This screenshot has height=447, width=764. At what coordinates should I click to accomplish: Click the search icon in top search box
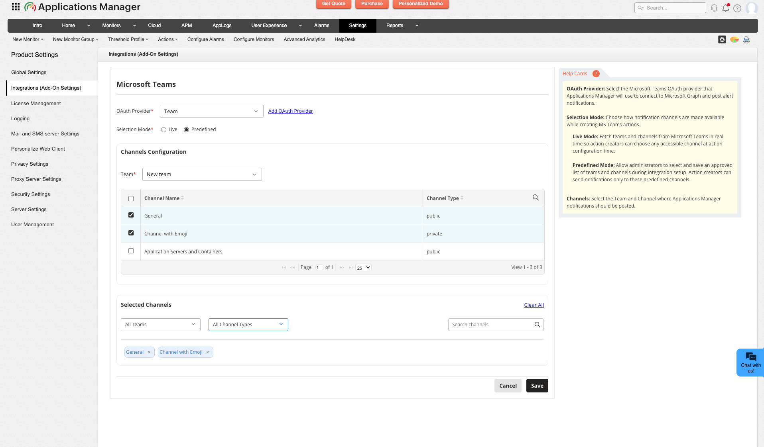[x=640, y=8]
